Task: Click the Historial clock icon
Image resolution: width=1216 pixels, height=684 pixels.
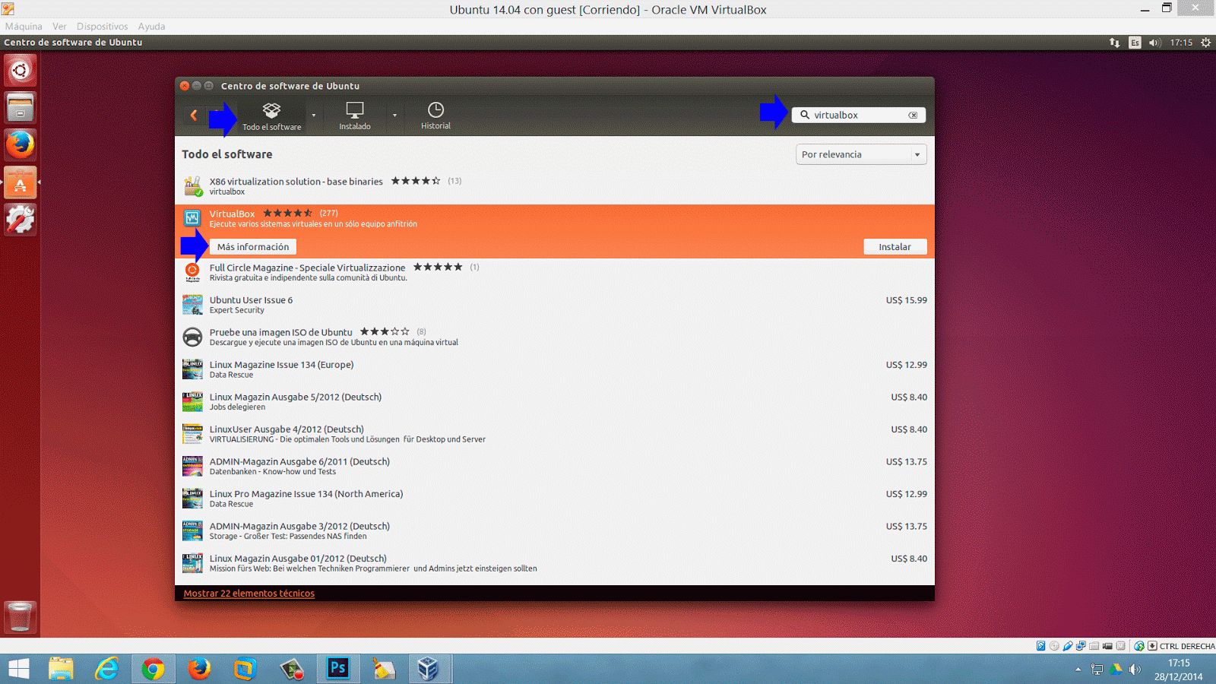Action: (435, 111)
